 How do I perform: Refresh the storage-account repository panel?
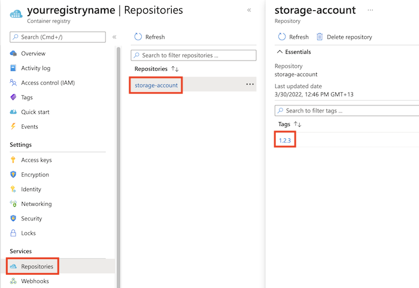pos(293,37)
